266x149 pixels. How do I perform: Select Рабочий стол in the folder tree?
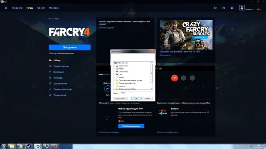point(123,63)
